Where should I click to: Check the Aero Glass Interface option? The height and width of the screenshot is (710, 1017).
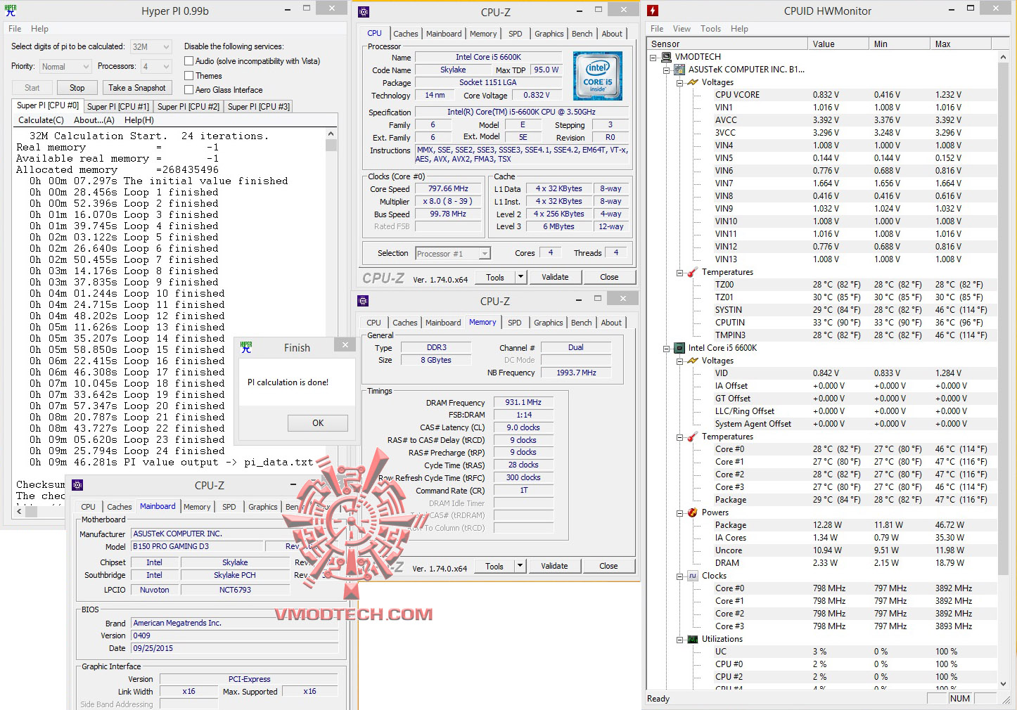tap(188, 89)
